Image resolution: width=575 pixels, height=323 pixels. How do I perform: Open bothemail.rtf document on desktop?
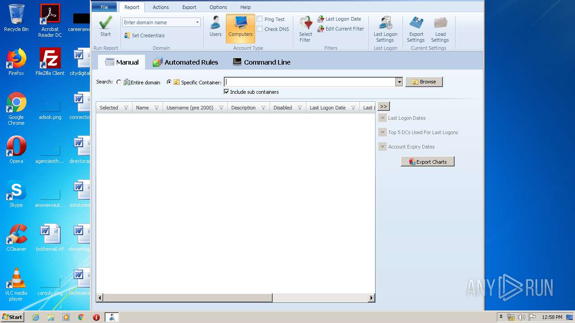pos(50,238)
